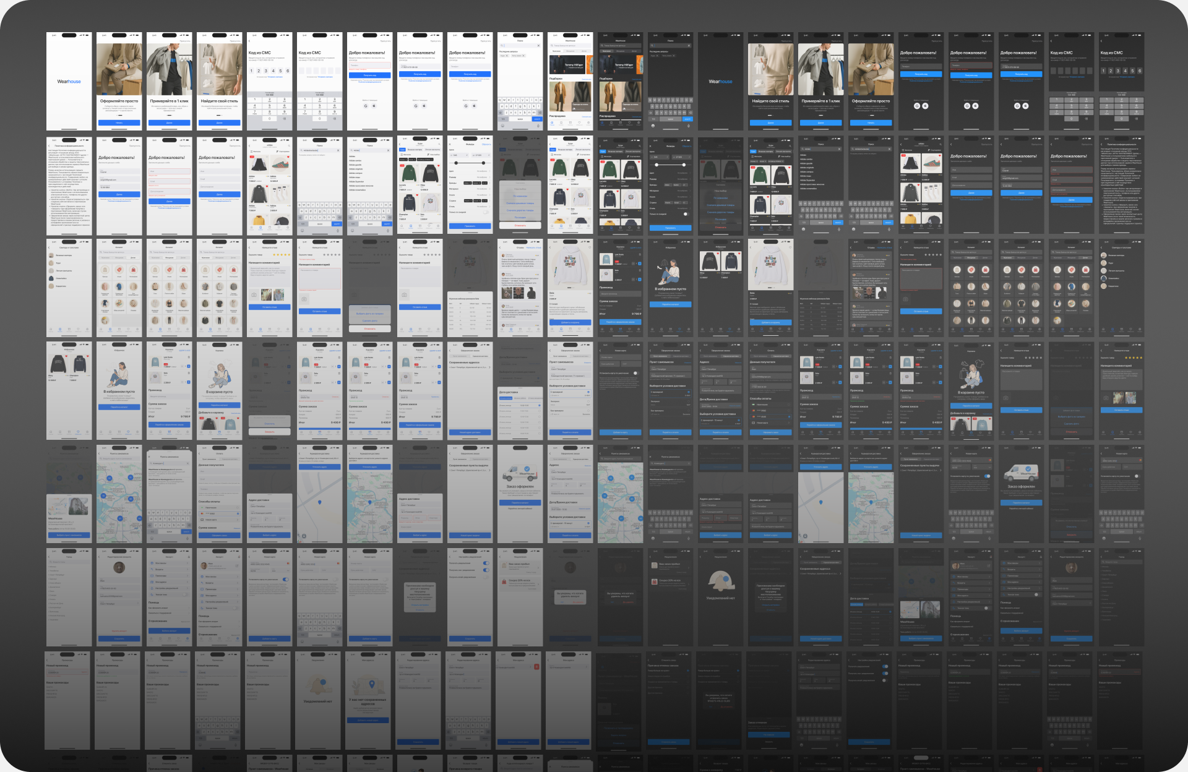The height and width of the screenshot is (772, 1188).
Task: Click the dark Wearhouse splash screen logo
Action: pyautogui.click(x=720, y=81)
